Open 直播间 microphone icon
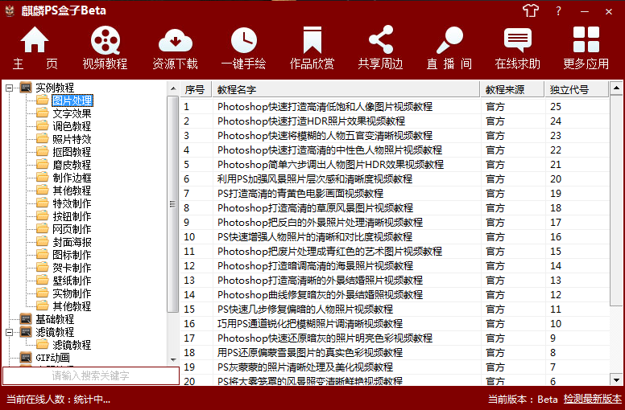The width and height of the screenshot is (625, 410). (x=449, y=40)
